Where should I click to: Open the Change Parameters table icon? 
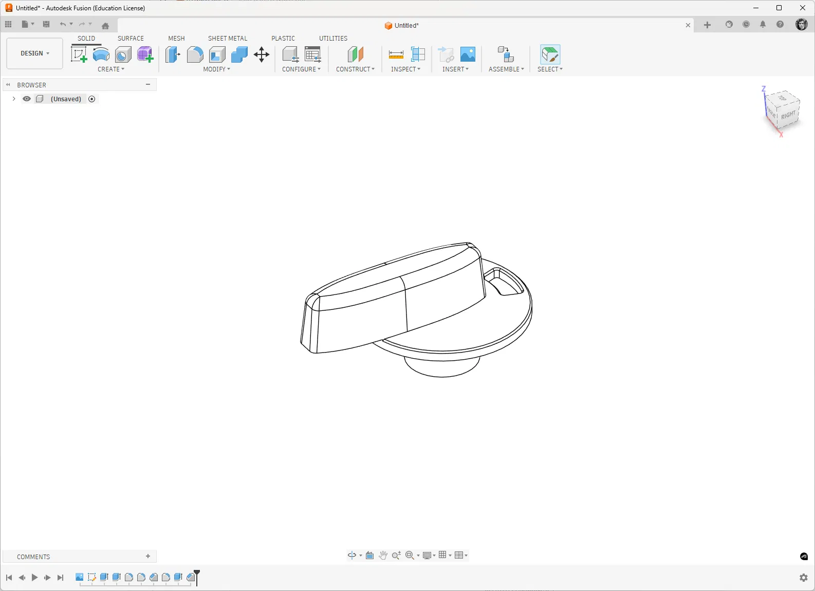click(x=312, y=54)
